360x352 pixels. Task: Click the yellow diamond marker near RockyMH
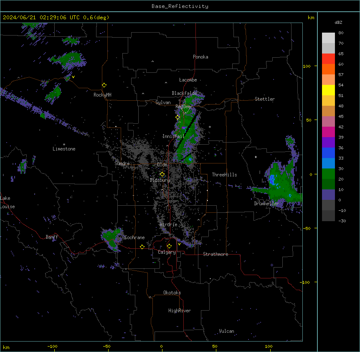pos(104,85)
